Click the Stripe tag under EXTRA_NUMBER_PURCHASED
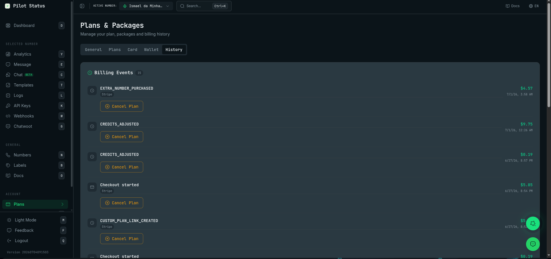This screenshot has height=259, width=551. coord(107,94)
